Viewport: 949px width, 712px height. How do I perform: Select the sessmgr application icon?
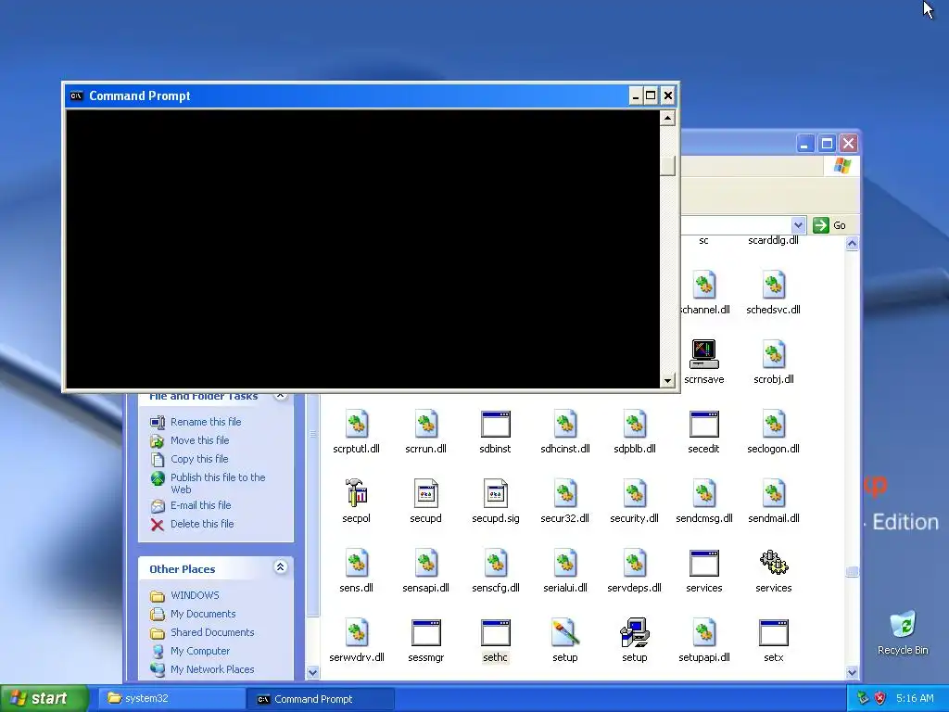pos(425,632)
